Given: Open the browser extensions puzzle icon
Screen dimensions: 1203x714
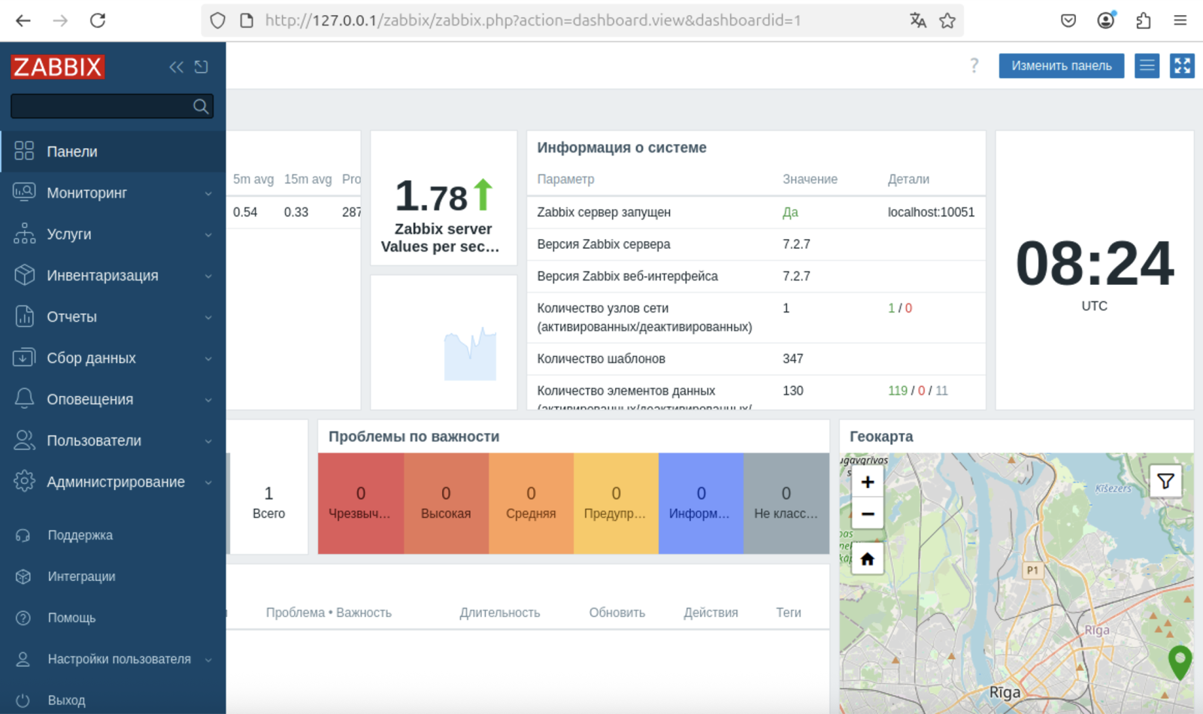Looking at the screenshot, I should point(1143,20).
